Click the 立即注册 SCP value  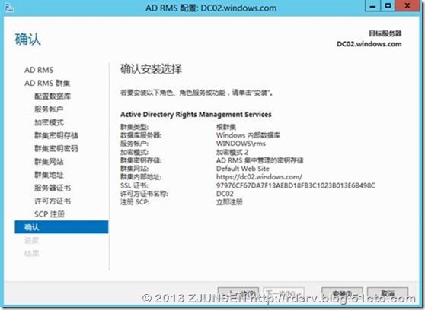click(x=229, y=202)
